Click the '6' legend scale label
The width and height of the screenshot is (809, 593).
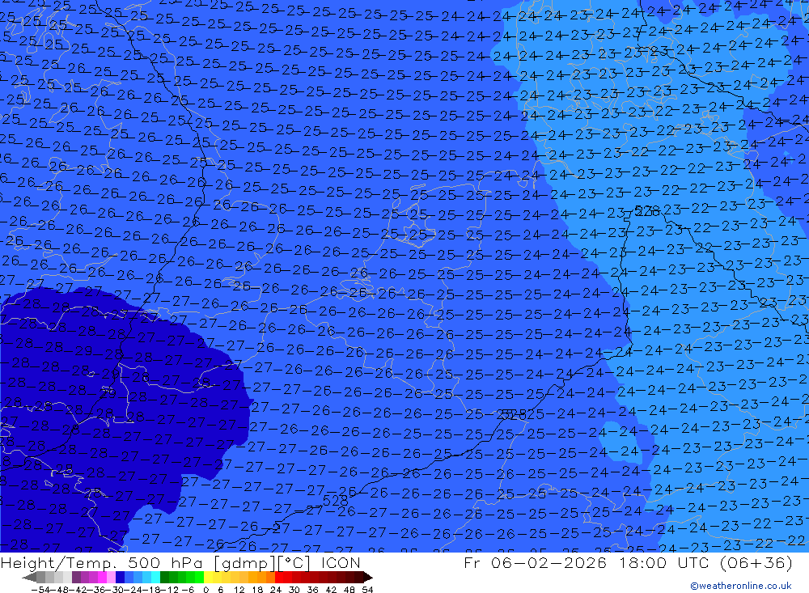point(220,590)
